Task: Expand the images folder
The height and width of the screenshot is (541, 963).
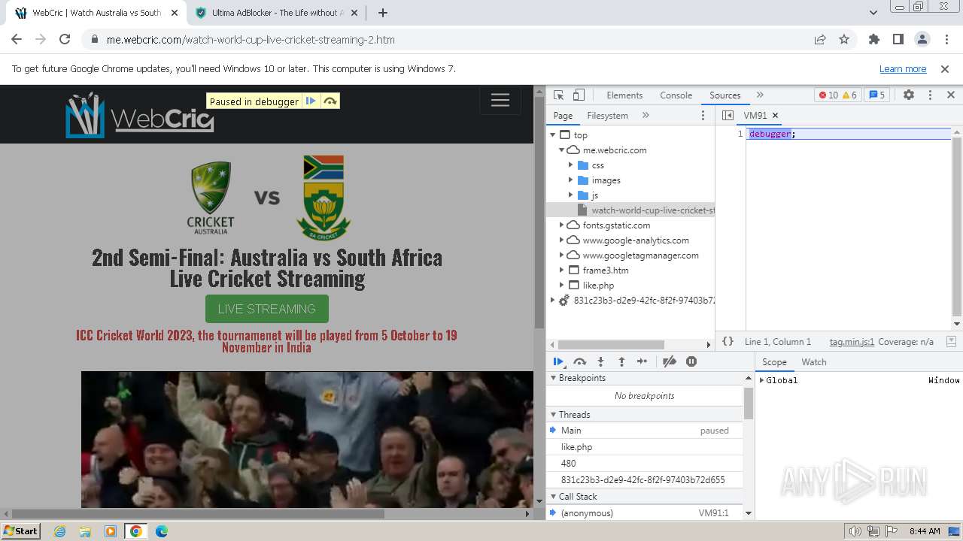Action: click(x=570, y=180)
